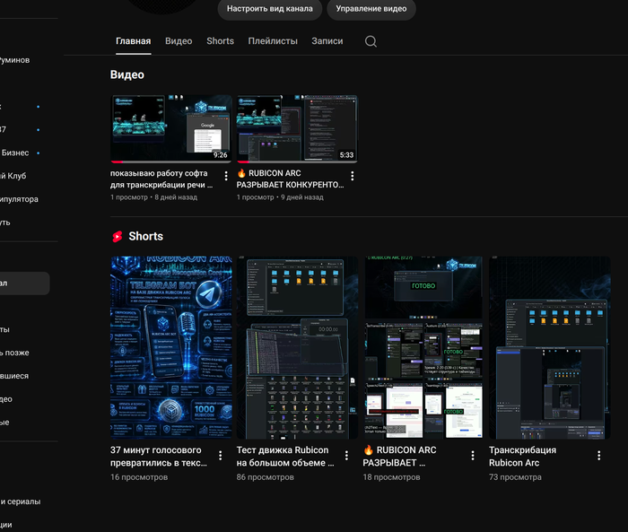Open 'Транскрибация Rubicon Arc' short thumbnail
This screenshot has width=628, height=532.
coord(549,348)
